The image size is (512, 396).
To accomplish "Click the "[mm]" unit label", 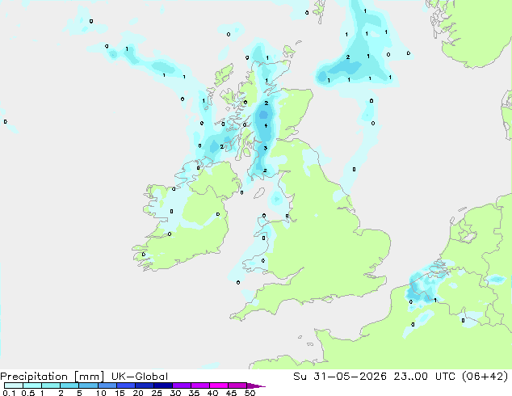I will coord(89,377).
